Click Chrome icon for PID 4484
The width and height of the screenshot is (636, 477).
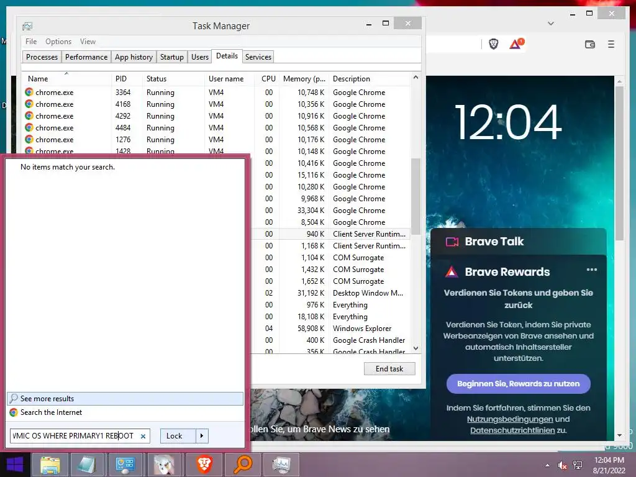pos(29,127)
